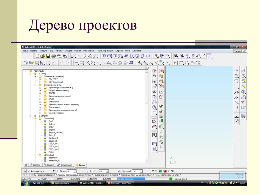Open a file with the yellow folder icon
The image size is (260, 195).
click(x=43, y=56)
